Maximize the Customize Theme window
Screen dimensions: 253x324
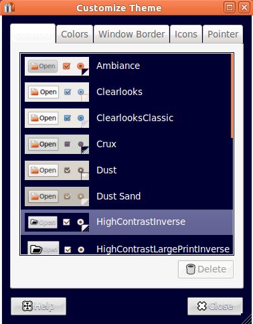pos(230,7)
